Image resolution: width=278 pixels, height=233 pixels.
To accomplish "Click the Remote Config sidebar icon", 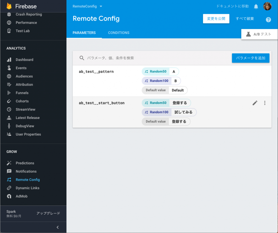I will point(9,180).
